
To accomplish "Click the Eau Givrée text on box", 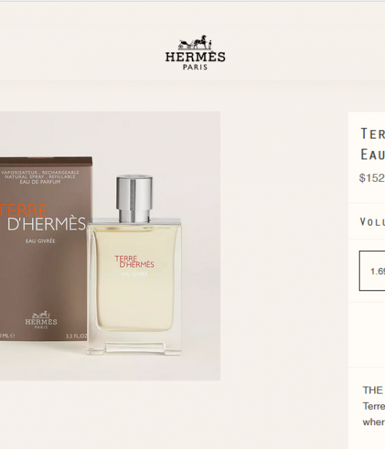I will [40, 241].
